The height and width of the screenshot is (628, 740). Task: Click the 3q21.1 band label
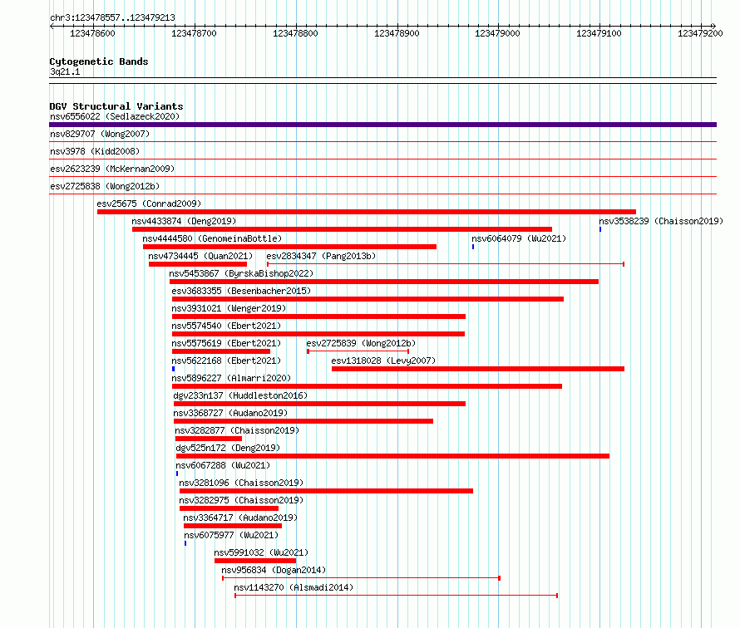pyautogui.click(x=65, y=71)
